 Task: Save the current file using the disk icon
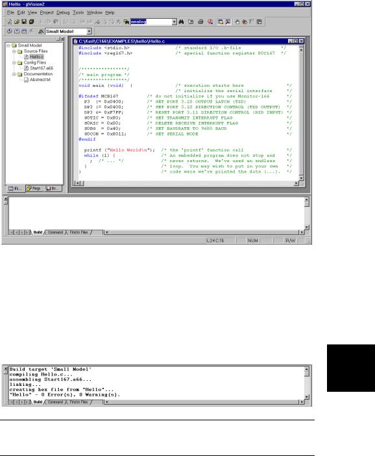click(24, 22)
